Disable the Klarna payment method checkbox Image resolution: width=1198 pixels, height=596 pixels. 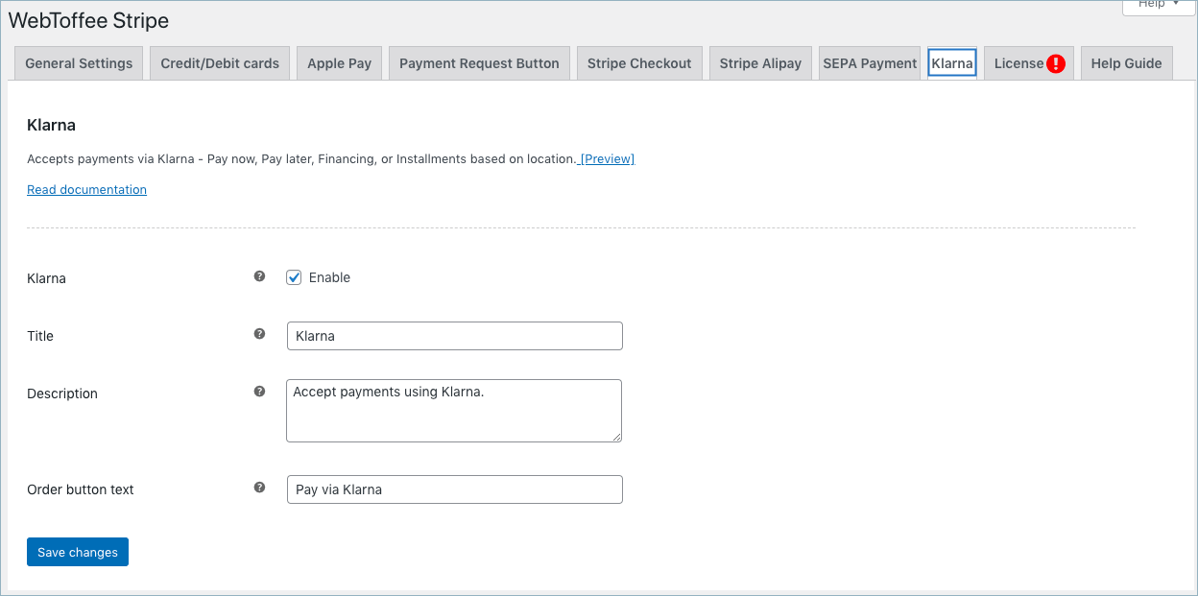click(294, 277)
